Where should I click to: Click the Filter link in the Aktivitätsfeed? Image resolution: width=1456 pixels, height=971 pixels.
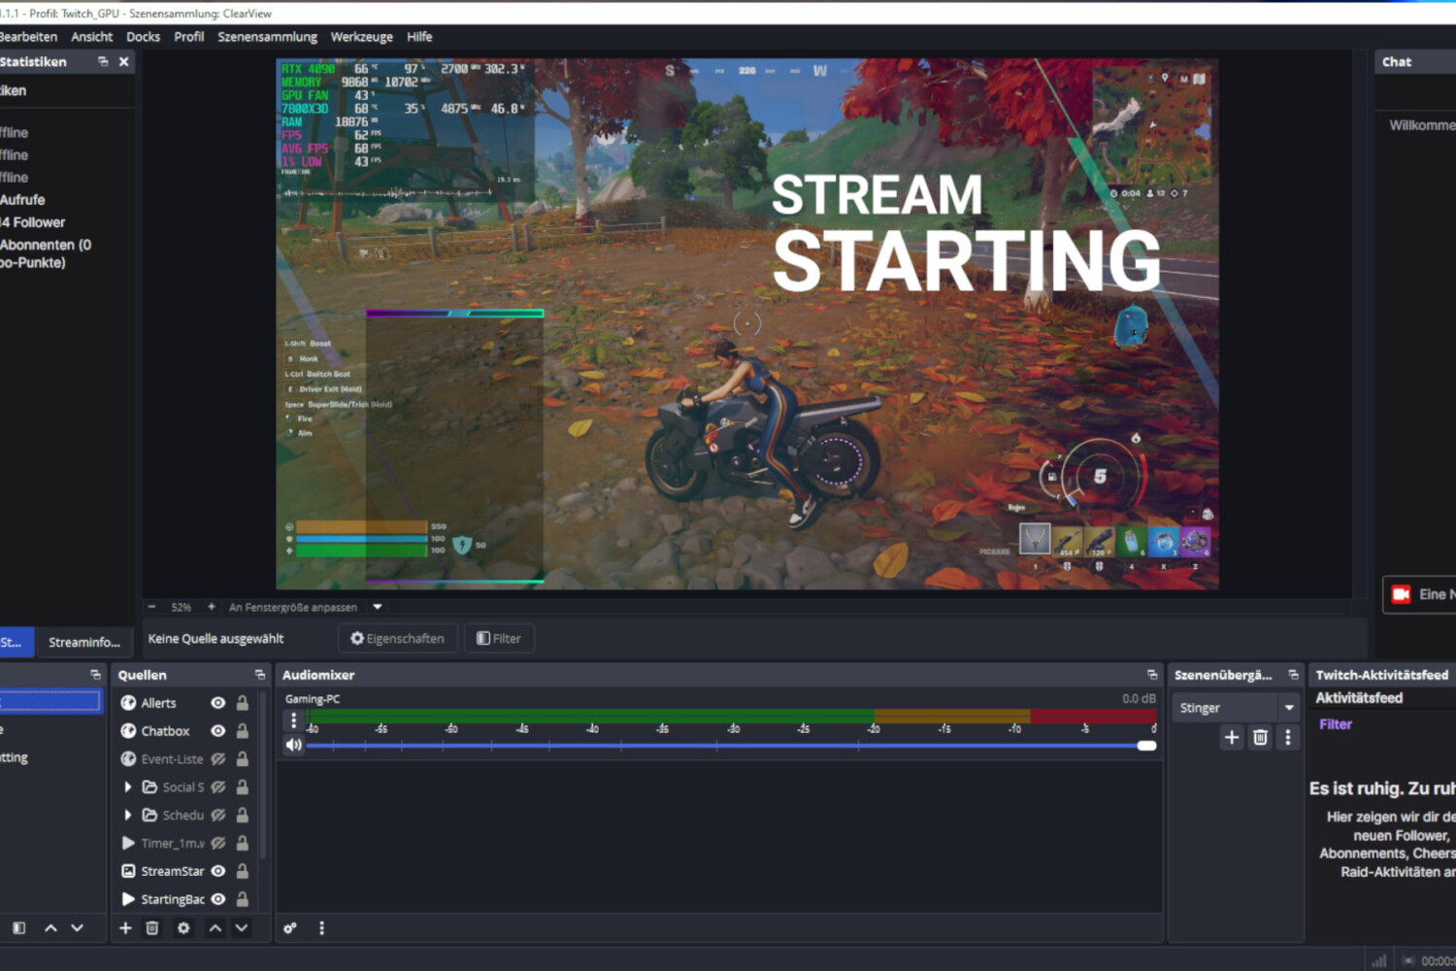point(1335,724)
